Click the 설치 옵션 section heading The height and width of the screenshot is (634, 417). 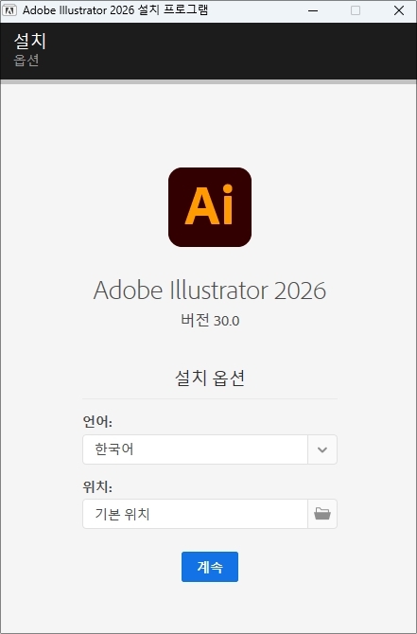pyautogui.click(x=210, y=379)
